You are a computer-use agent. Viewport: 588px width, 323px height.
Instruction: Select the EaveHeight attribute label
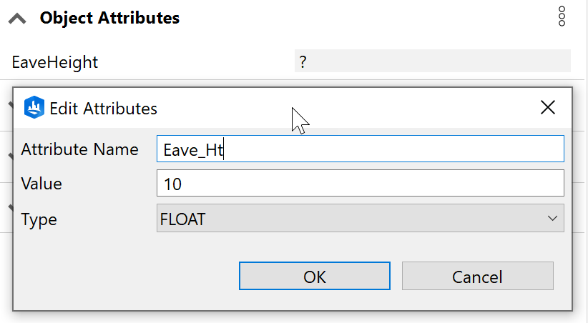[x=55, y=62]
